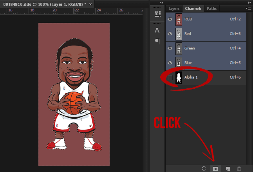Select the 001848C0.dds document tab

pos(45,4)
